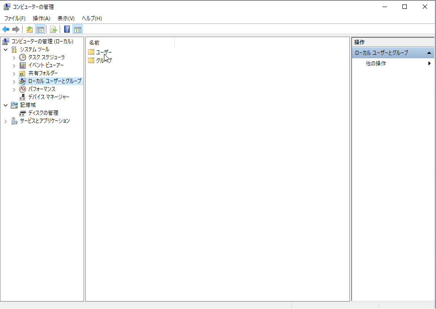Viewport: 436px width, 309px height.
Task: Select デバイス マネージャー in the tree
Action: 49,97
